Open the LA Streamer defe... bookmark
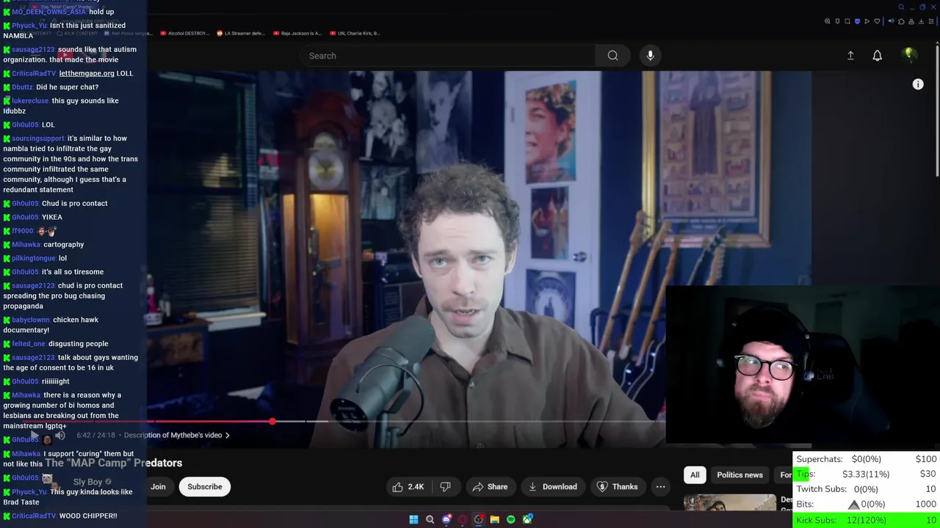Viewport: 940px width, 528px height. tap(241, 33)
